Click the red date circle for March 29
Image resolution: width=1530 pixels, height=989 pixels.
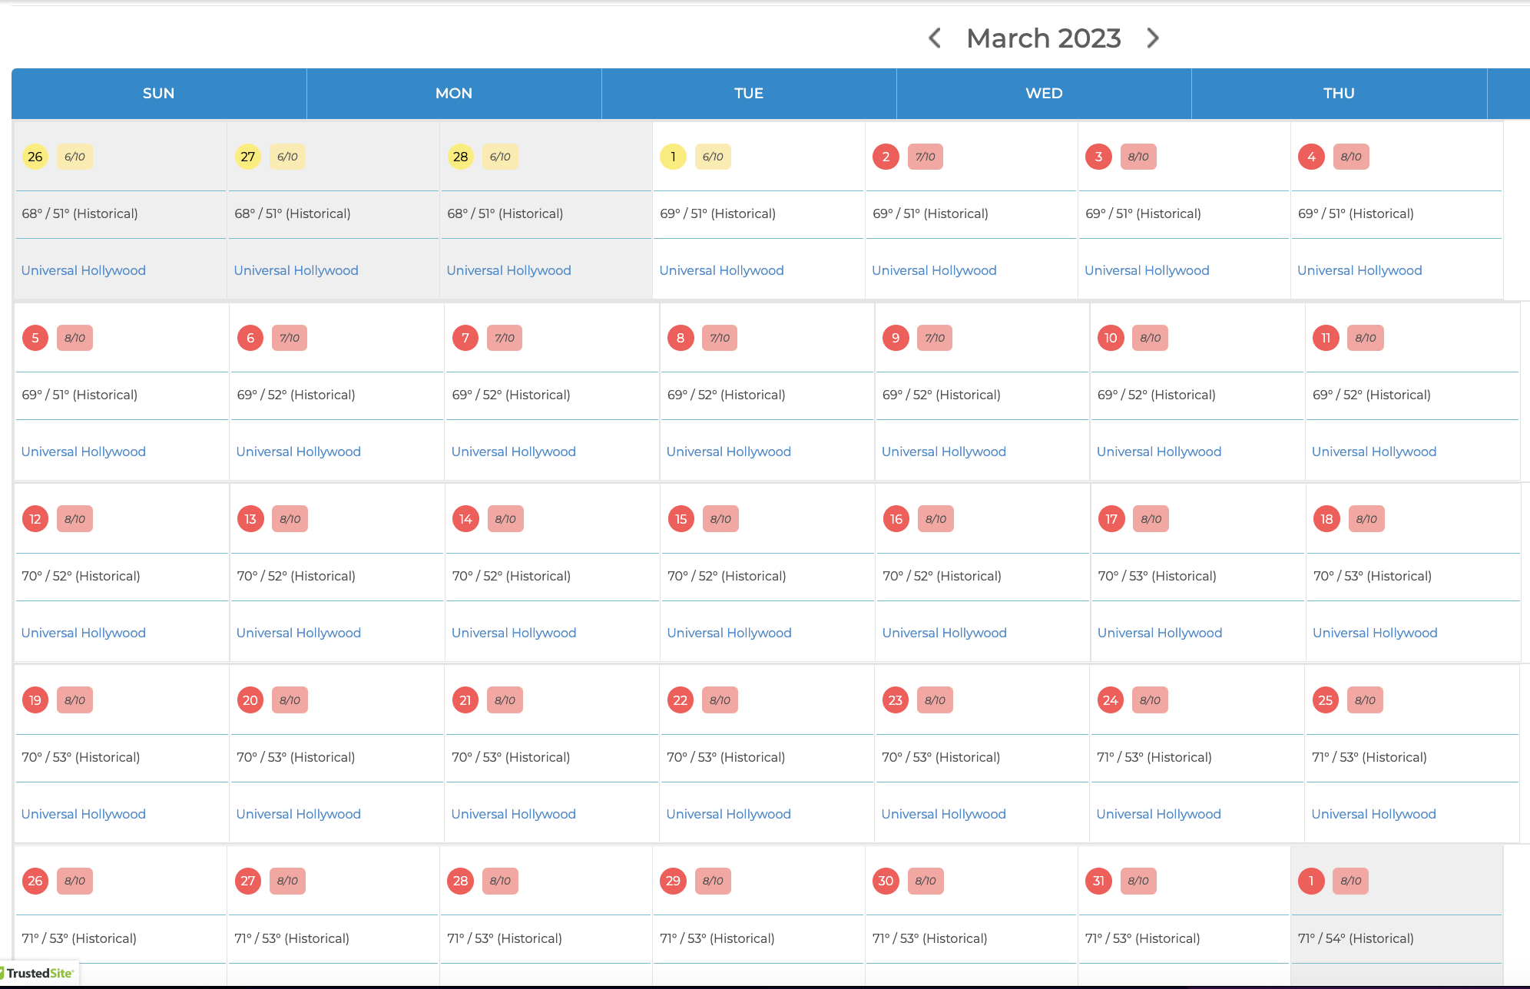[x=673, y=881]
